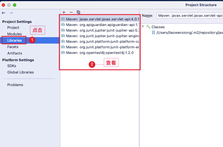Open Global Libraries settings
Viewport: 223px width, 147px height.
tap(20, 72)
